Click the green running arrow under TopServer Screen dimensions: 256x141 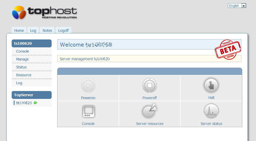pos(35,103)
